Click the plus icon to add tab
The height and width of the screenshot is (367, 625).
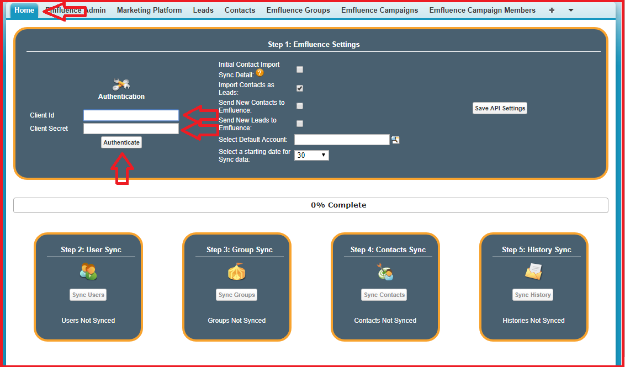click(552, 10)
